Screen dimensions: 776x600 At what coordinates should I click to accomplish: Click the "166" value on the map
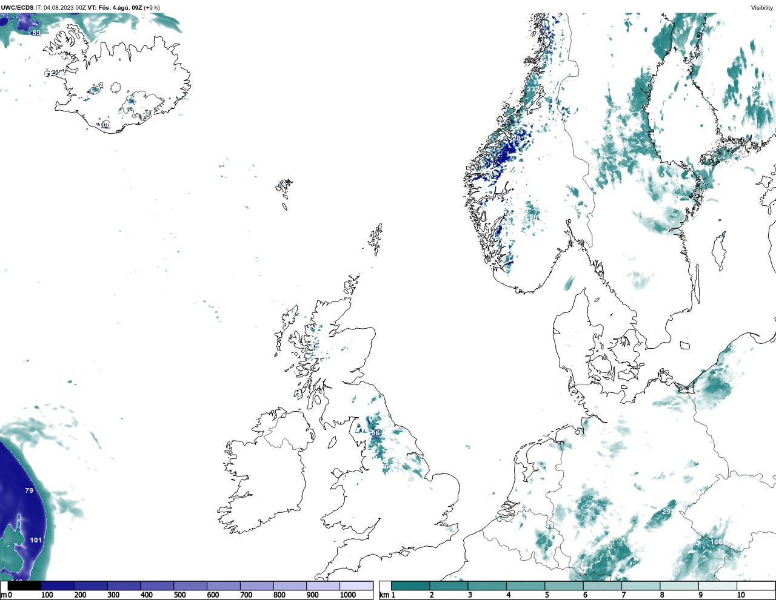coord(716,542)
